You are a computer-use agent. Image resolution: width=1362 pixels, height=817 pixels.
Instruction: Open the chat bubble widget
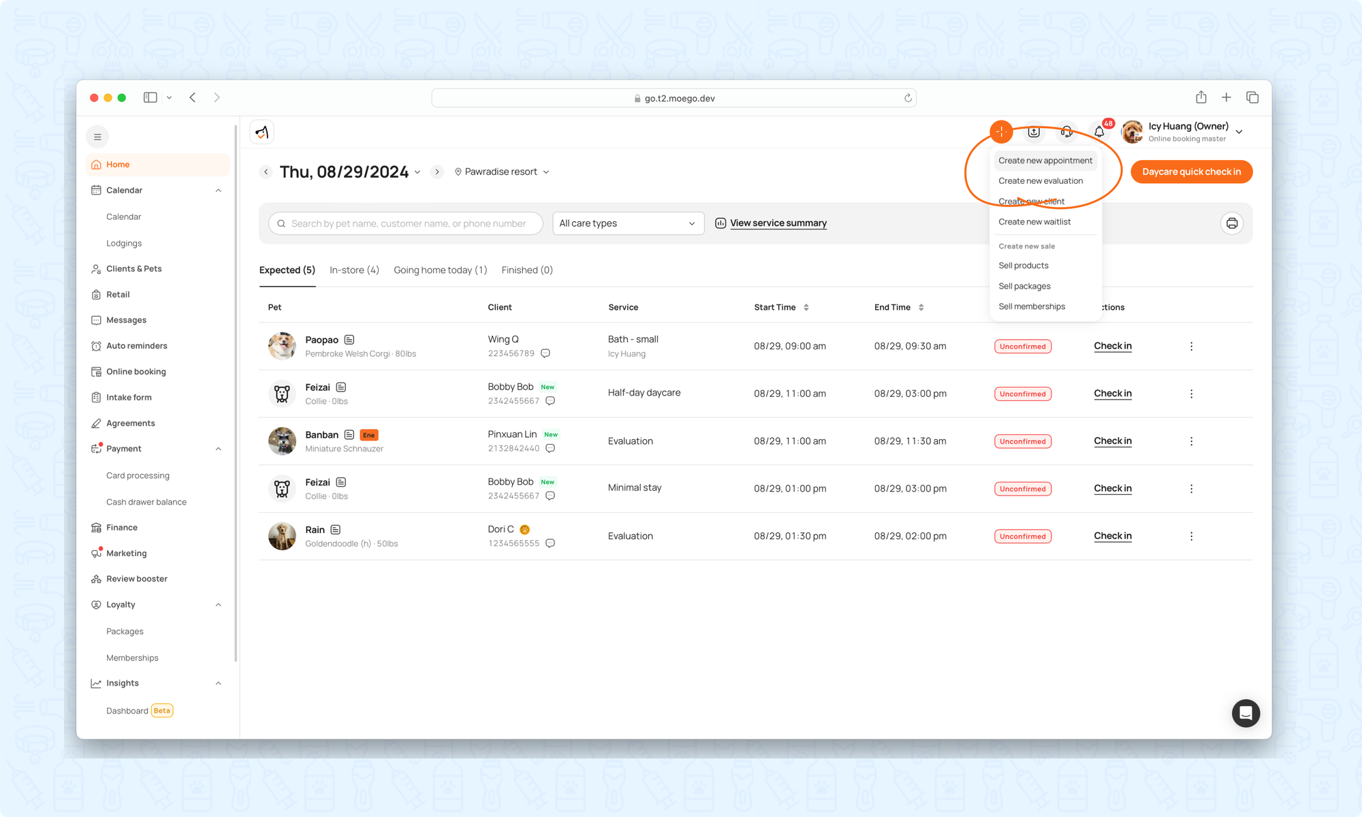click(1245, 713)
